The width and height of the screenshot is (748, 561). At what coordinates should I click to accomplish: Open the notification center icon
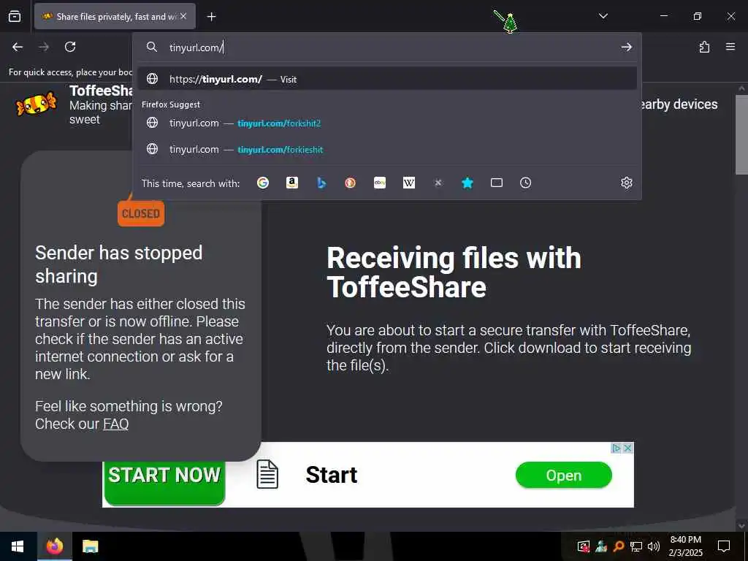[x=724, y=546]
